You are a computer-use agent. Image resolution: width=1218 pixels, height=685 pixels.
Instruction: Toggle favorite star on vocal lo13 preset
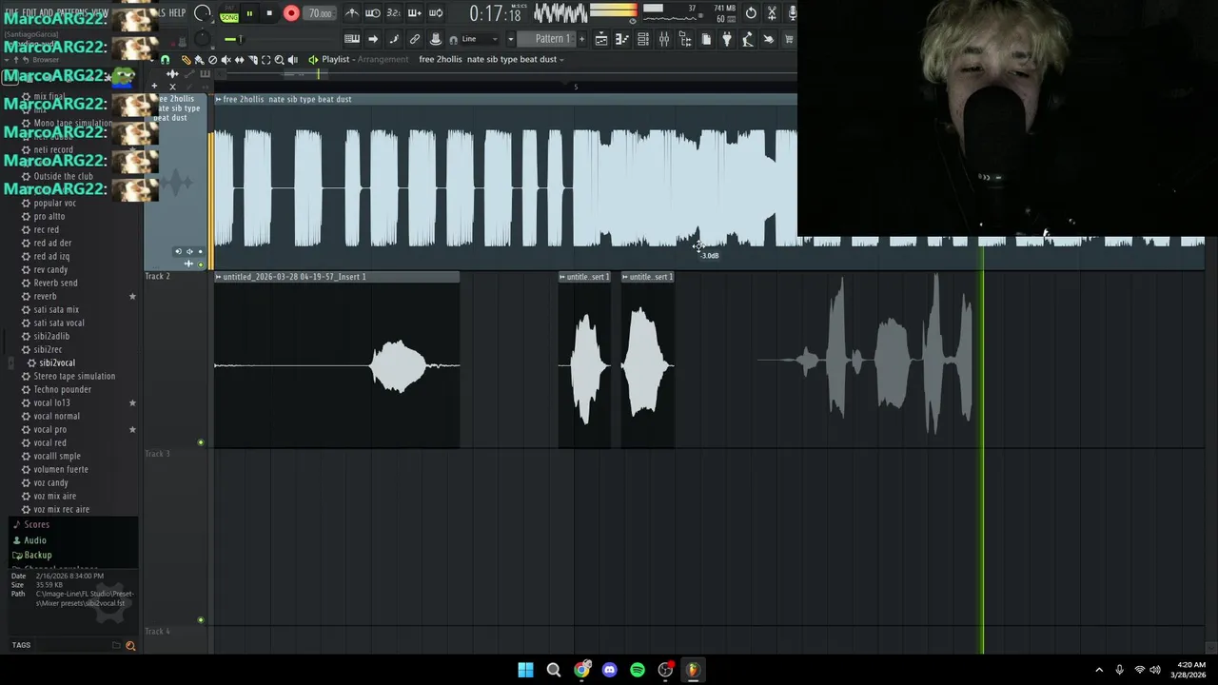(132, 402)
